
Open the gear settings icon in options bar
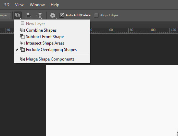tap(53, 15)
